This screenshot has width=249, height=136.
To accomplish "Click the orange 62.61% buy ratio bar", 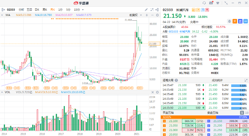I will coord(188,117).
